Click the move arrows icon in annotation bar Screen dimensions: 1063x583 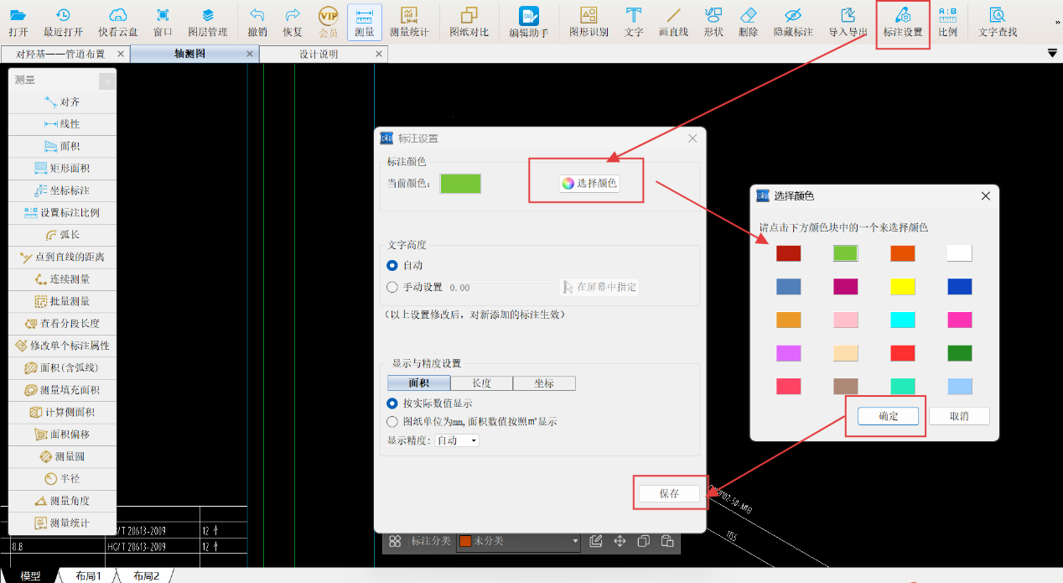point(620,541)
